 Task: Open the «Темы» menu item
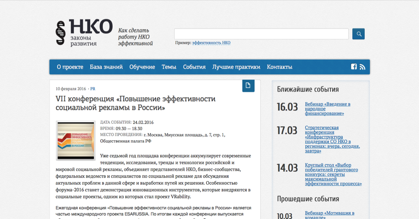(169, 67)
